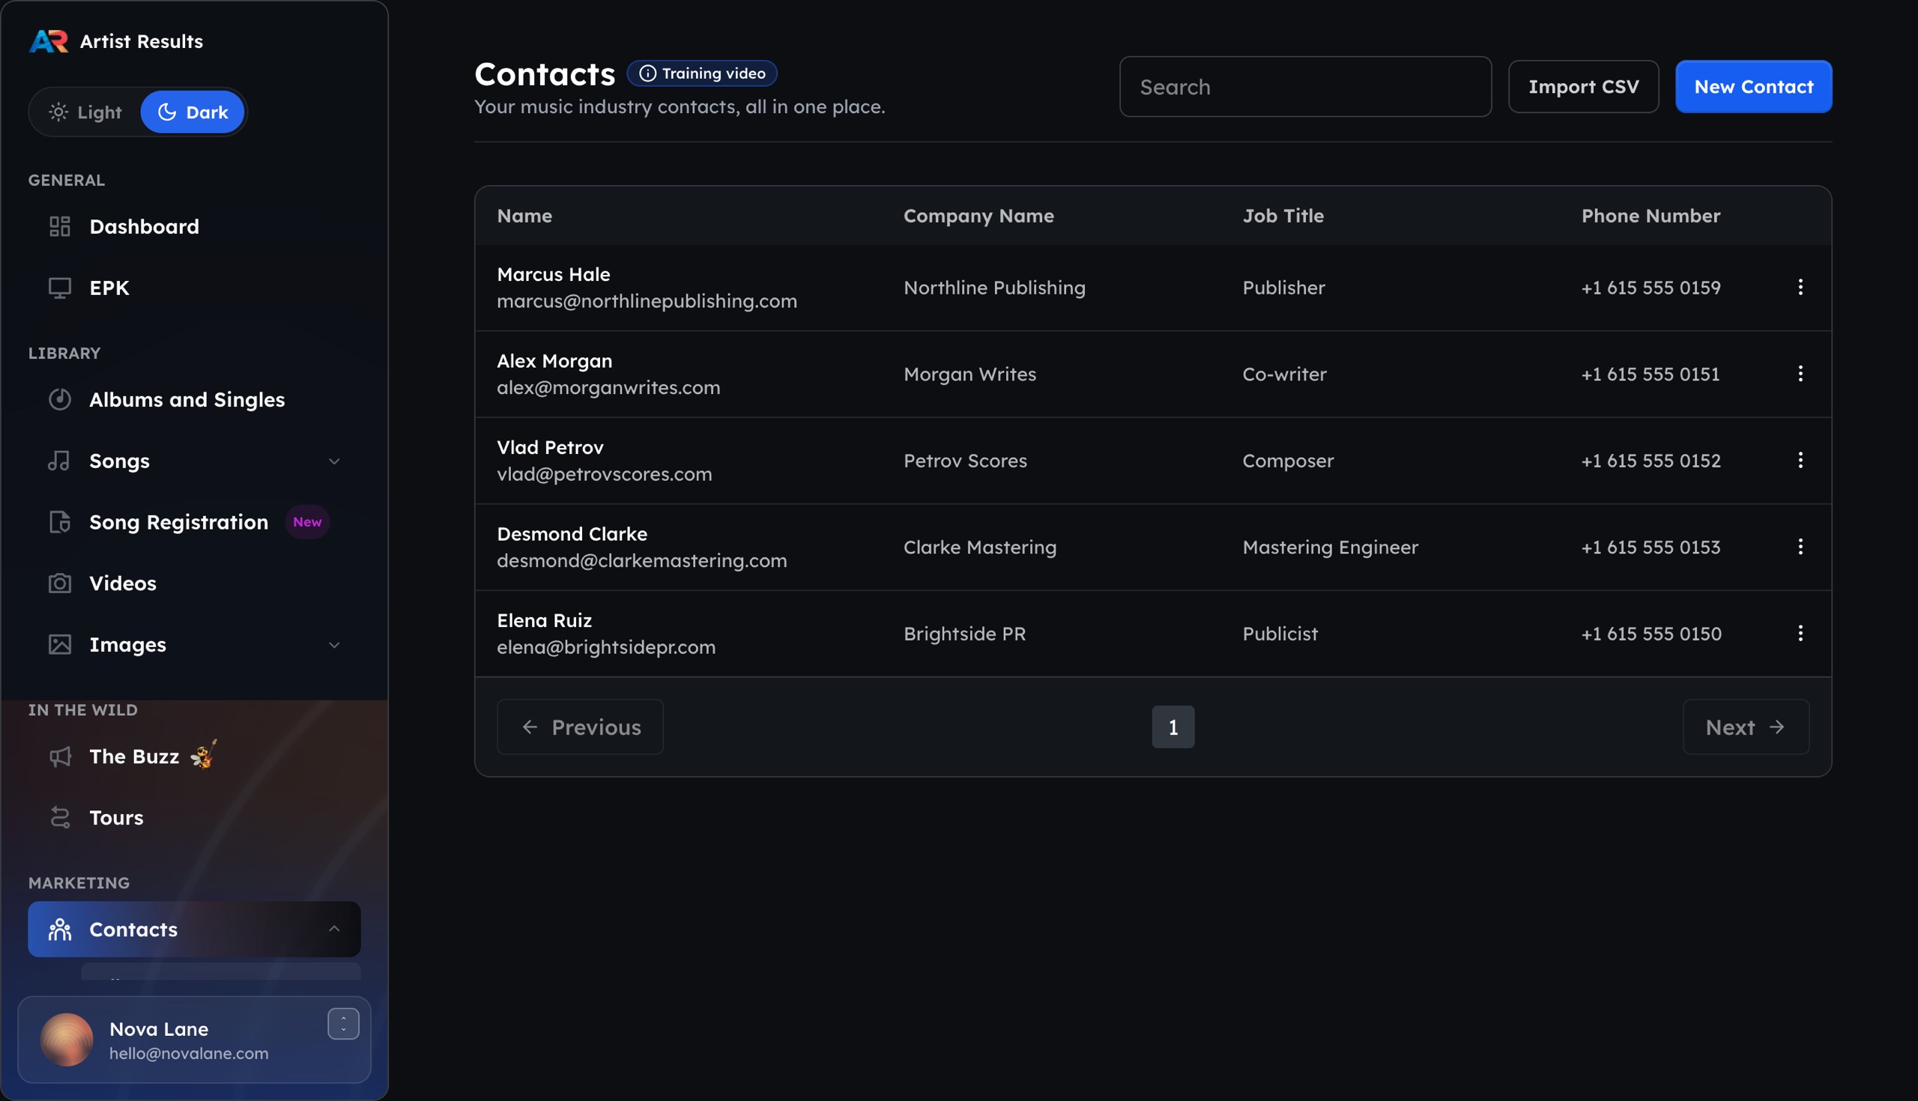Open the Marcus Hale row options menu
The width and height of the screenshot is (1918, 1101).
coord(1800,288)
